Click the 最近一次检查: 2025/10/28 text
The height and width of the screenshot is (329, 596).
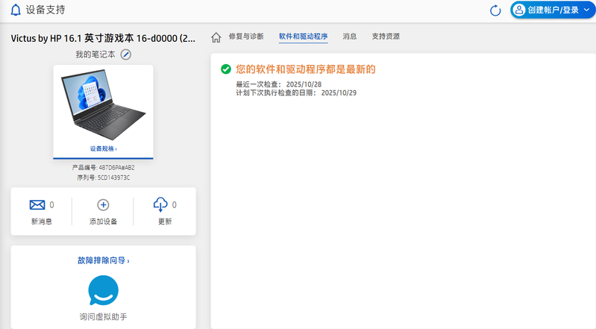point(279,84)
